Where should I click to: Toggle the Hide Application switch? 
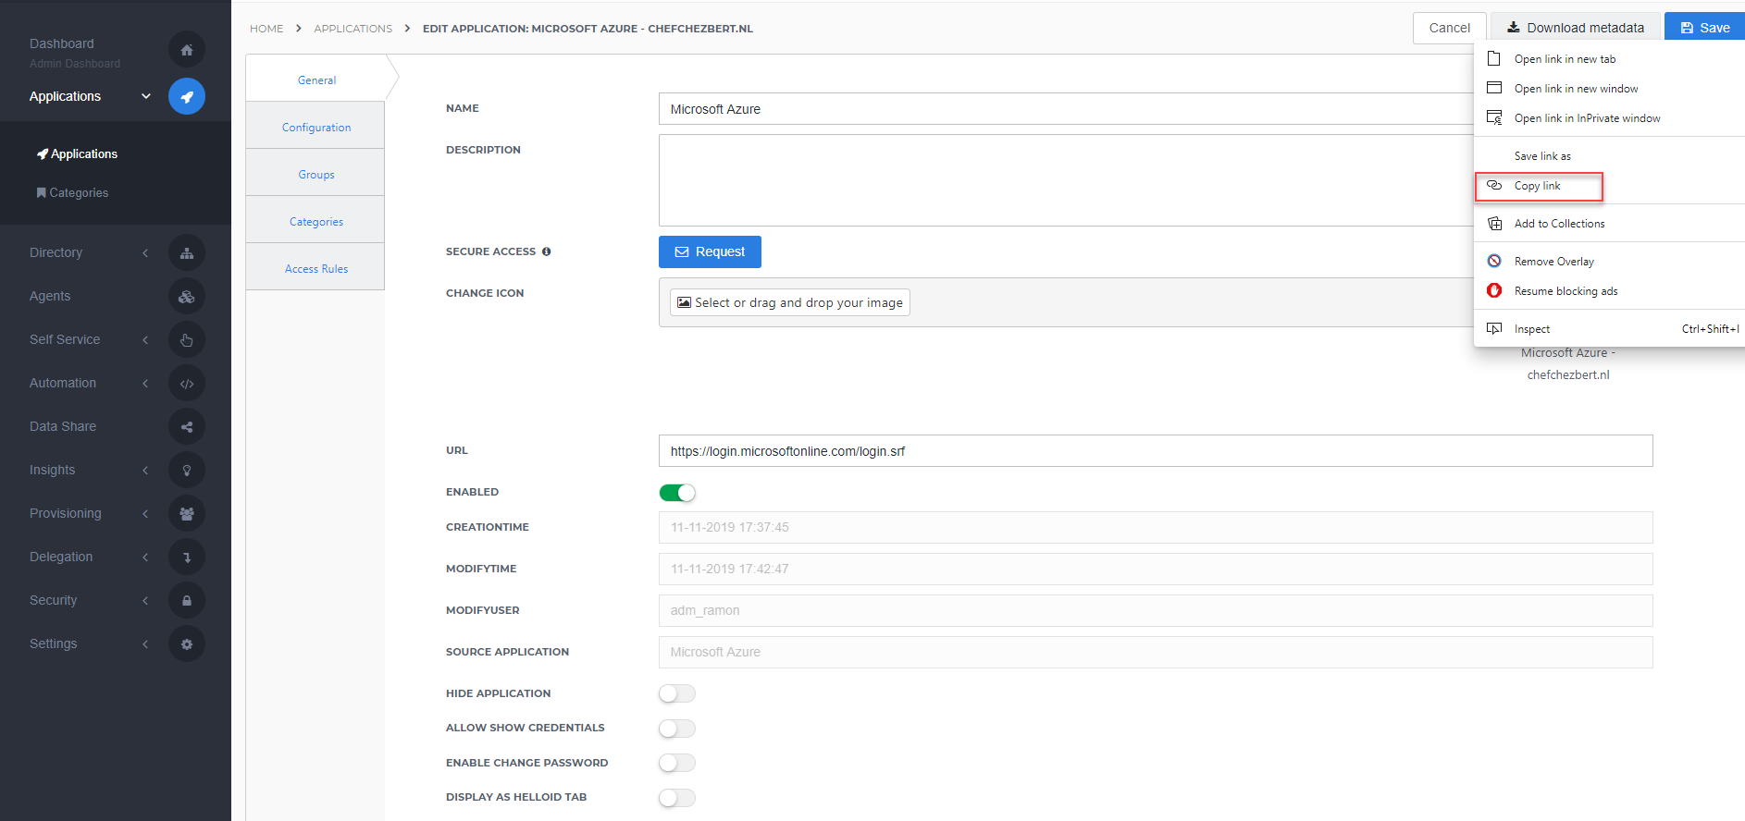677,693
